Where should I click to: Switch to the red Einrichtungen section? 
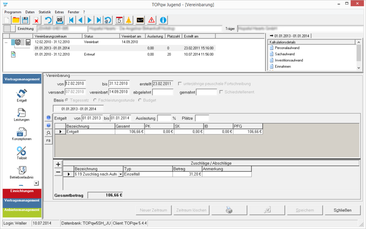tap(22, 193)
